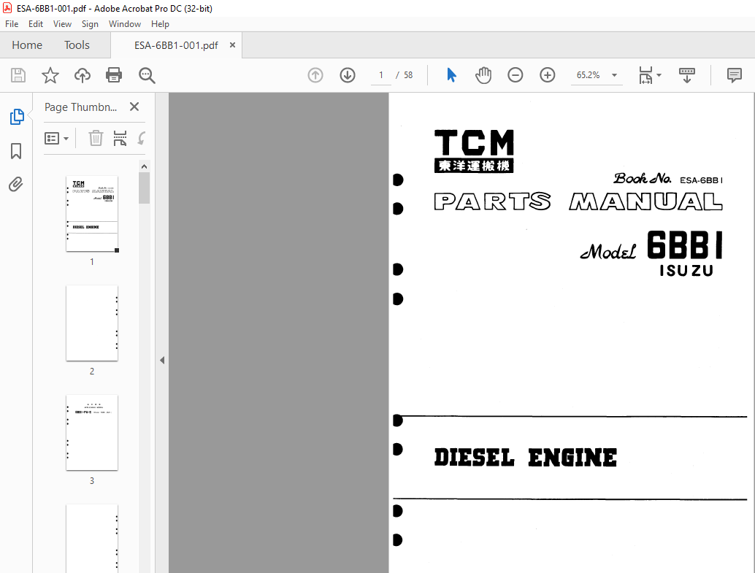Open the File menu
Screen dimensions: 755x573
point(12,24)
